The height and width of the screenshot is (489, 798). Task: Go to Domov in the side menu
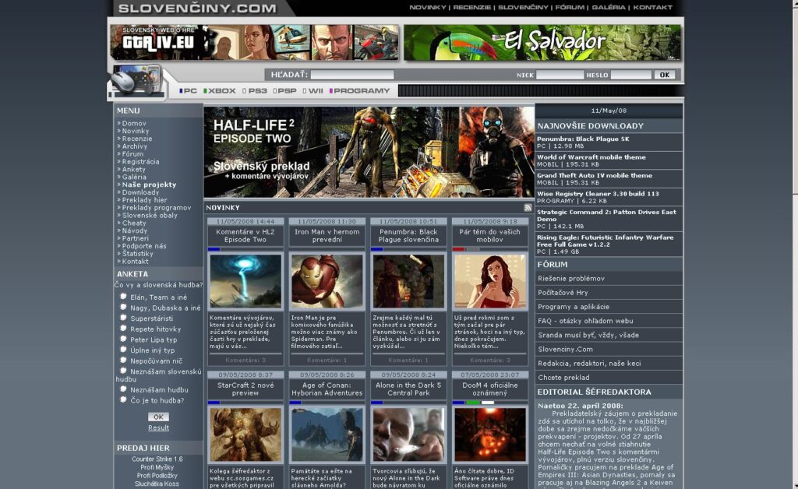pos(134,123)
